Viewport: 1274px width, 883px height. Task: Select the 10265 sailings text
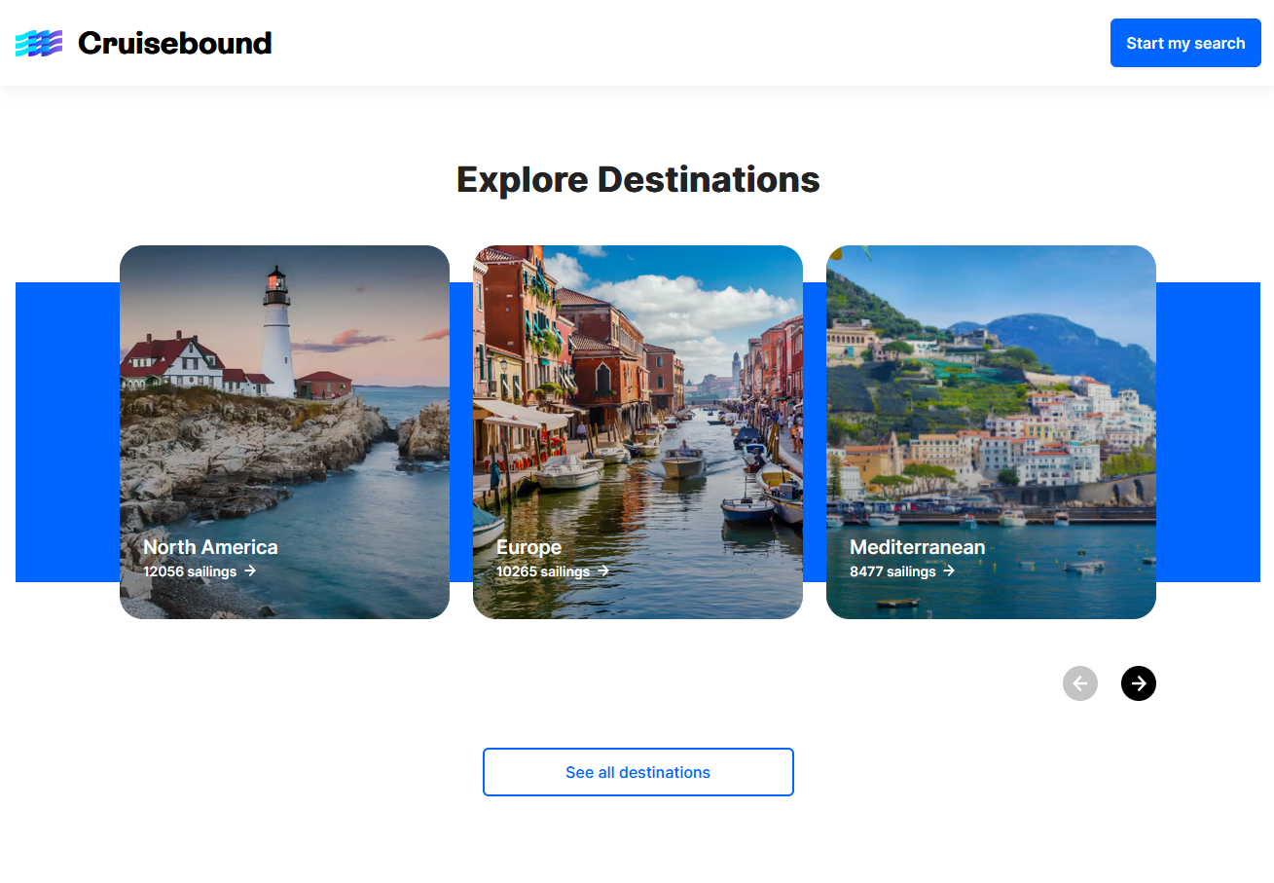[x=543, y=571]
